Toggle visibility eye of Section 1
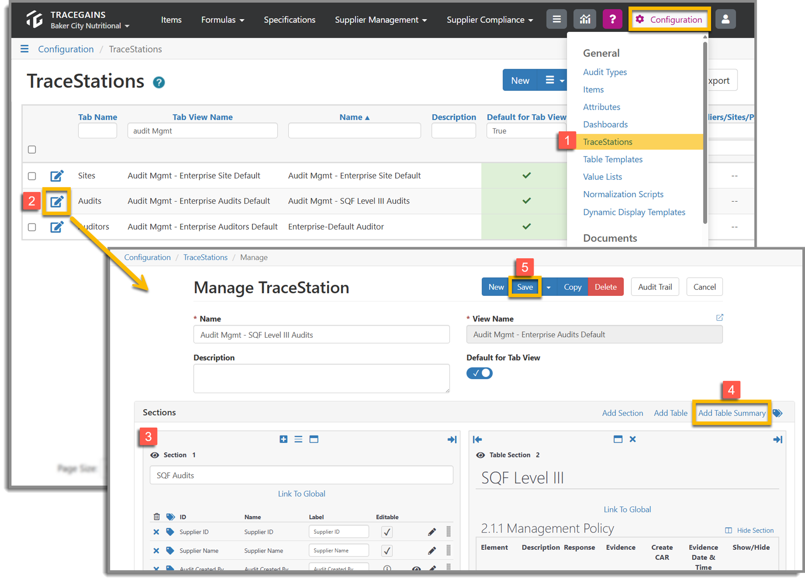This screenshot has height=582, width=805. point(155,455)
